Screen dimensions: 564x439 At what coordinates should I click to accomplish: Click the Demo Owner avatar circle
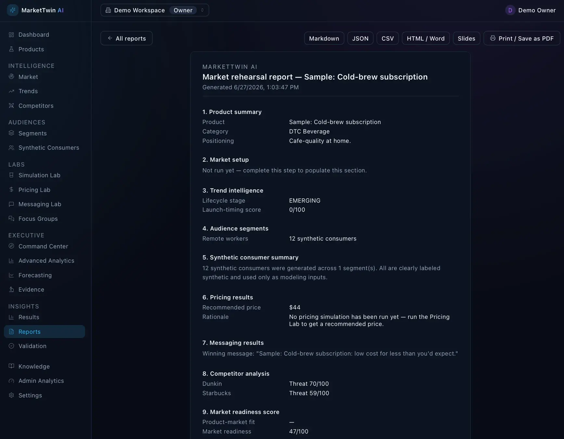click(510, 10)
